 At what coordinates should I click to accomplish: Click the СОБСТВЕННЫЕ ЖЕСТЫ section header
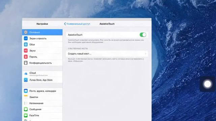click(78, 48)
